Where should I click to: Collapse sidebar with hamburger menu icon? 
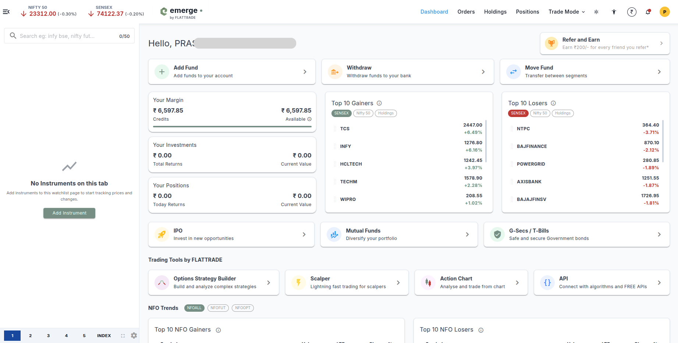click(x=6, y=12)
